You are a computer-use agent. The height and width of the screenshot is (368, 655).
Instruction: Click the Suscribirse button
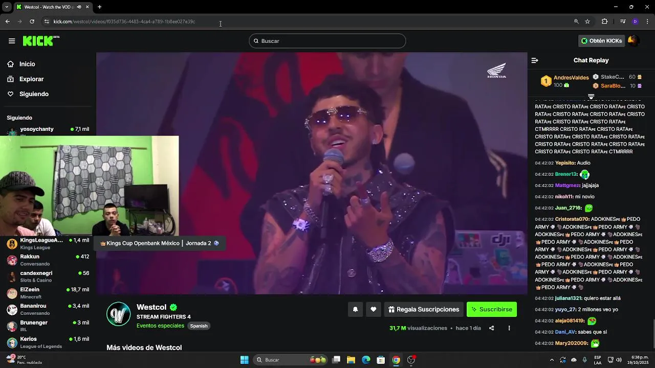(x=492, y=309)
